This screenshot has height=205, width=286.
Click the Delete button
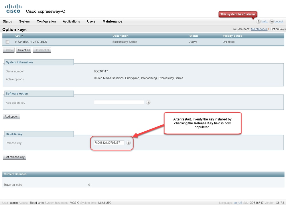pyautogui.click(x=9, y=50)
